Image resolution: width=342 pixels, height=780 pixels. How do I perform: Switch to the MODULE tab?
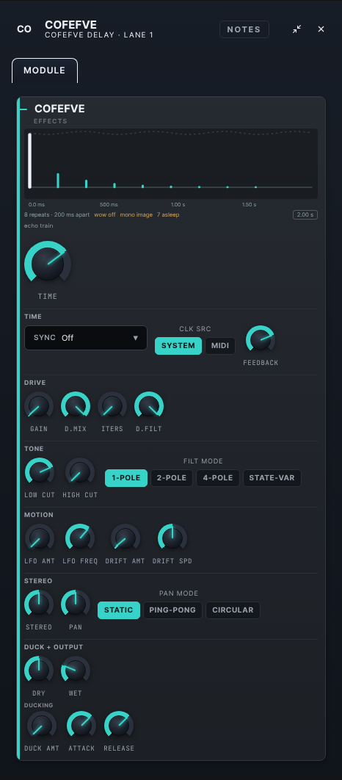45,71
